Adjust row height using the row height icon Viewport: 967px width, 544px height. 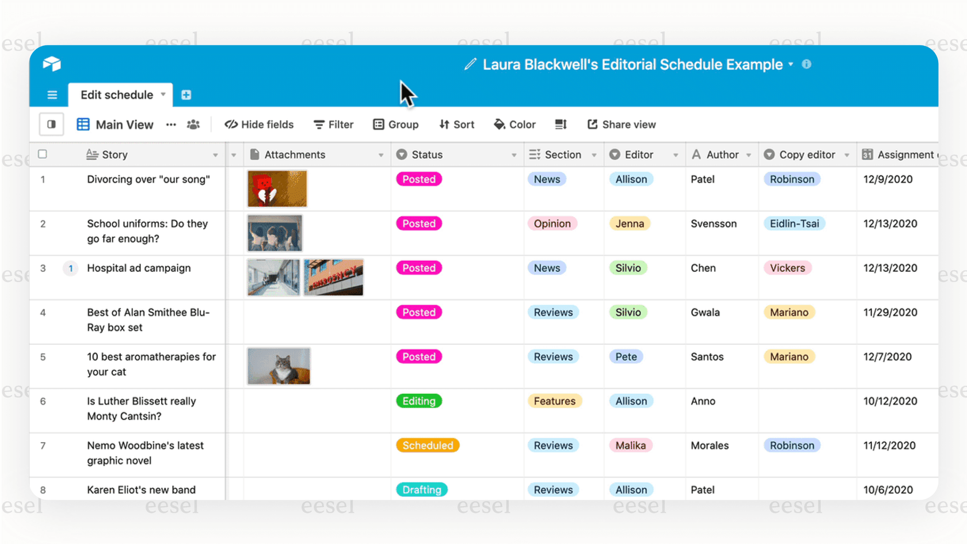[x=561, y=124]
